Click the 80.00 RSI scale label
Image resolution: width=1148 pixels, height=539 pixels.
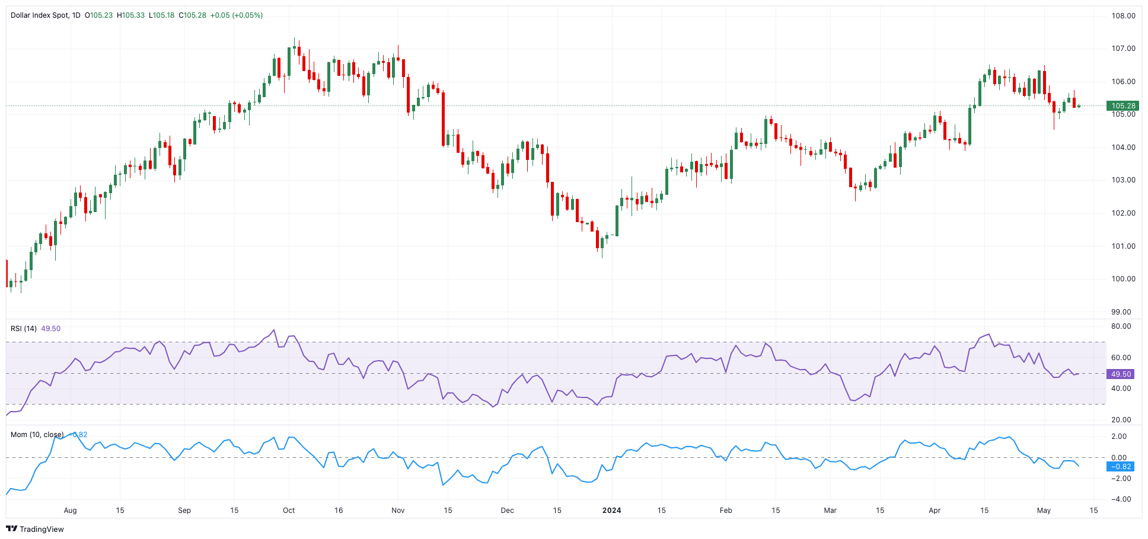pos(1121,326)
